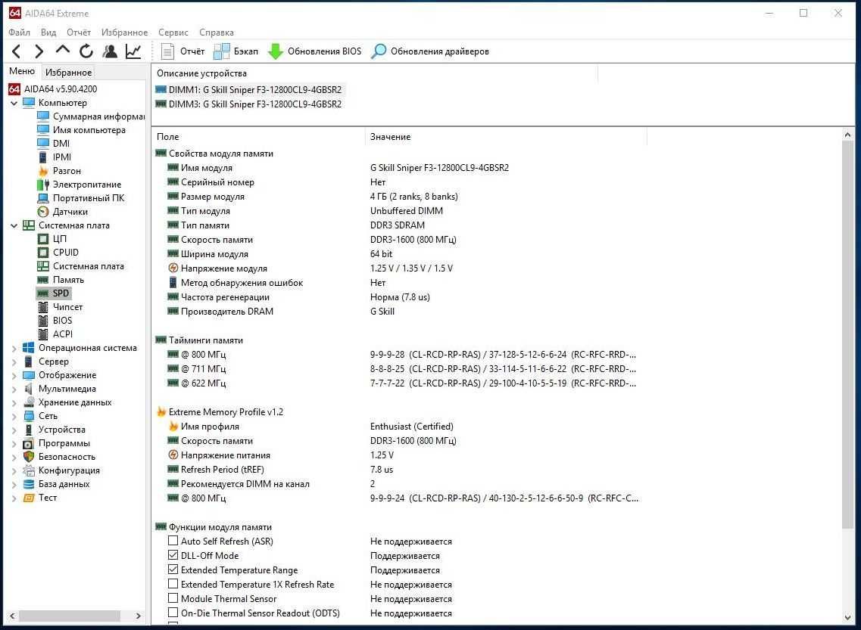Open the IPMI tree item
The height and width of the screenshot is (630, 861).
tap(62, 157)
